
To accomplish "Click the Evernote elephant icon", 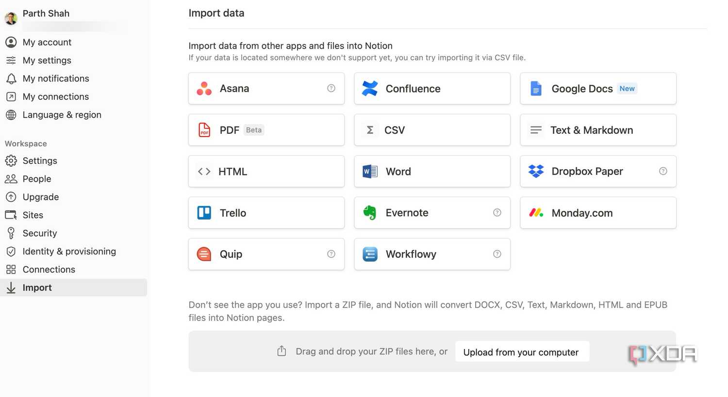I will click(x=370, y=212).
